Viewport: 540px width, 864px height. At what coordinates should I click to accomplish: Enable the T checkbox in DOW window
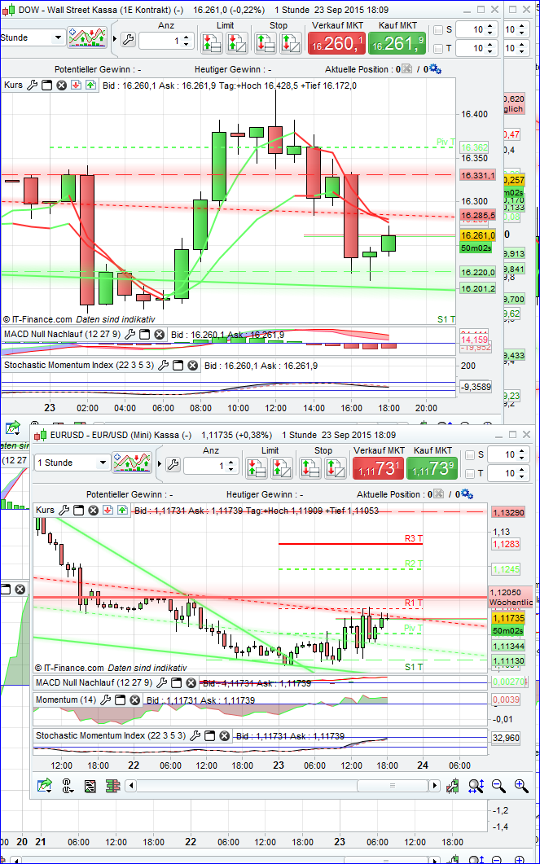[438, 49]
